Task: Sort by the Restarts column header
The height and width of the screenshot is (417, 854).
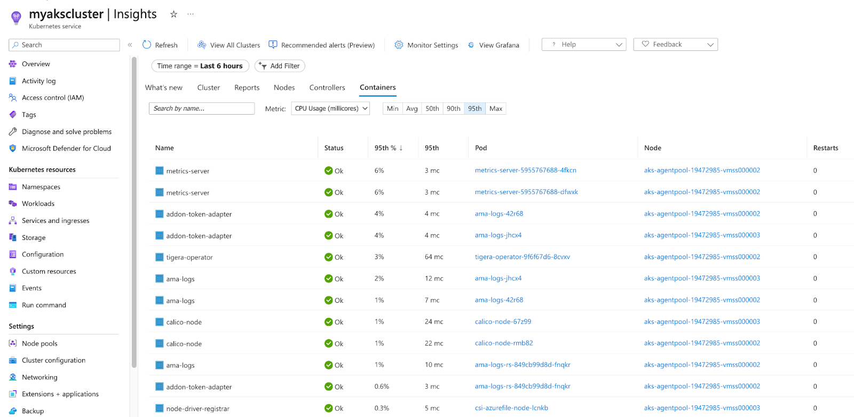Action: (x=826, y=148)
